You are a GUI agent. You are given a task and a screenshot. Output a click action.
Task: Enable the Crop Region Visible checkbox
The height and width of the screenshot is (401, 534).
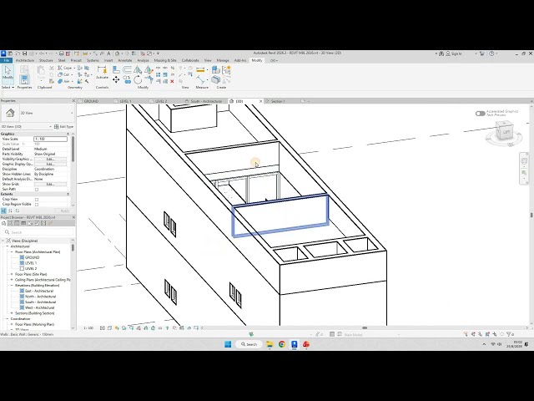click(37, 204)
